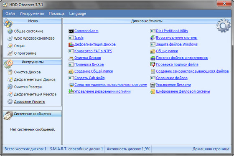The image size is (234, 156).
Task: Click the Дефрагментация Дисков icon in utilities list
Action: point(71,44)
